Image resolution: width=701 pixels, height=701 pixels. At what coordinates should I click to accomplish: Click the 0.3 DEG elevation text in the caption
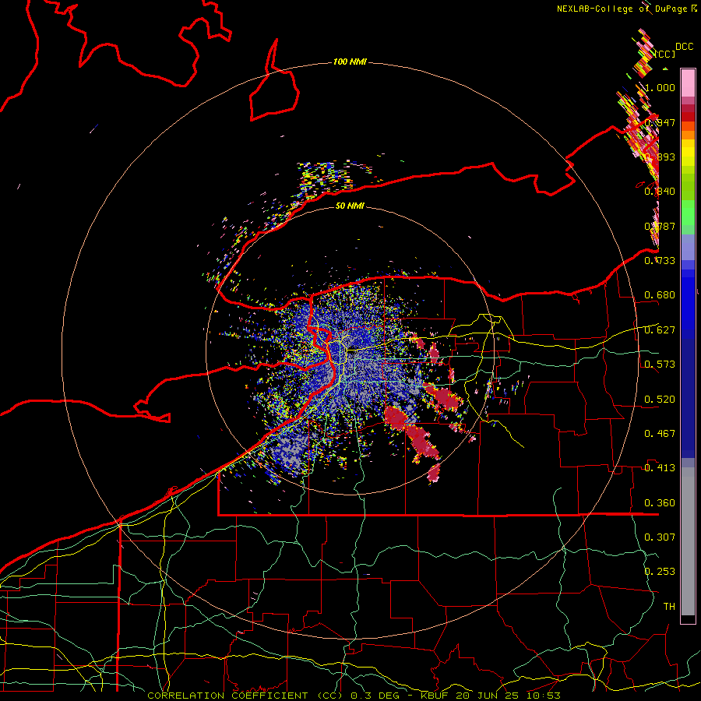click(375, 696)
